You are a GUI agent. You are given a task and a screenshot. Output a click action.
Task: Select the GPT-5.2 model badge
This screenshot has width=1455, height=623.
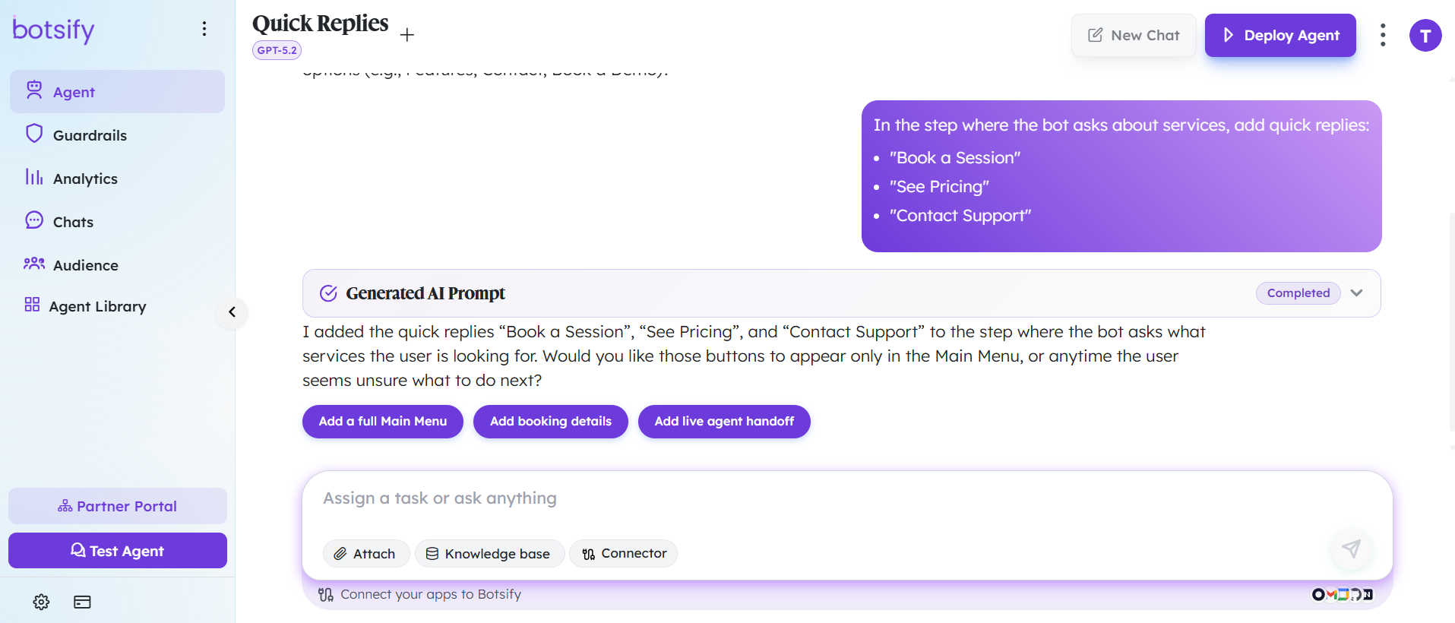[277, 50]
